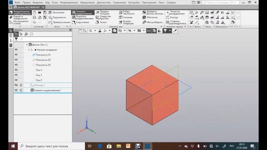The width and height of the screenshot is (267, 150).
Task: Select Придать толщину command
Action: pos(102,12)
